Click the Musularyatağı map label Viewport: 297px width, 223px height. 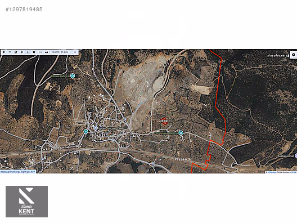[x=278, y=56]
